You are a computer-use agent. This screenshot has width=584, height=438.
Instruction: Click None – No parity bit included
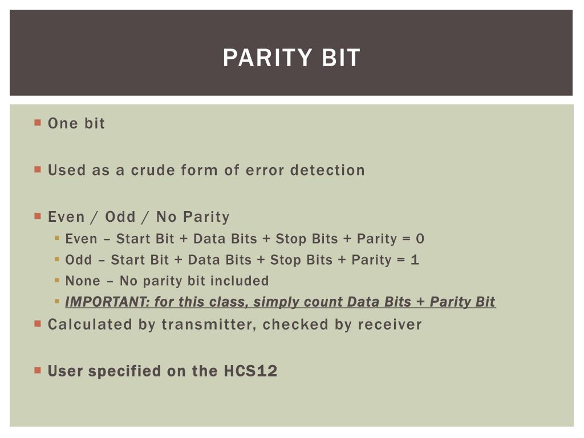[x=167, y=281]
